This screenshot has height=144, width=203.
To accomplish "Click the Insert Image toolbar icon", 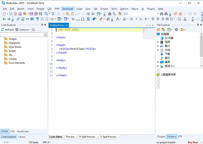I will click(x=23, y=19).
